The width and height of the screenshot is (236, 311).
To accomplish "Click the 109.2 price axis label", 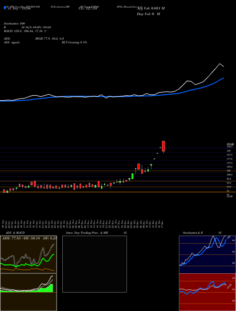I will click(x=230, y=167).
